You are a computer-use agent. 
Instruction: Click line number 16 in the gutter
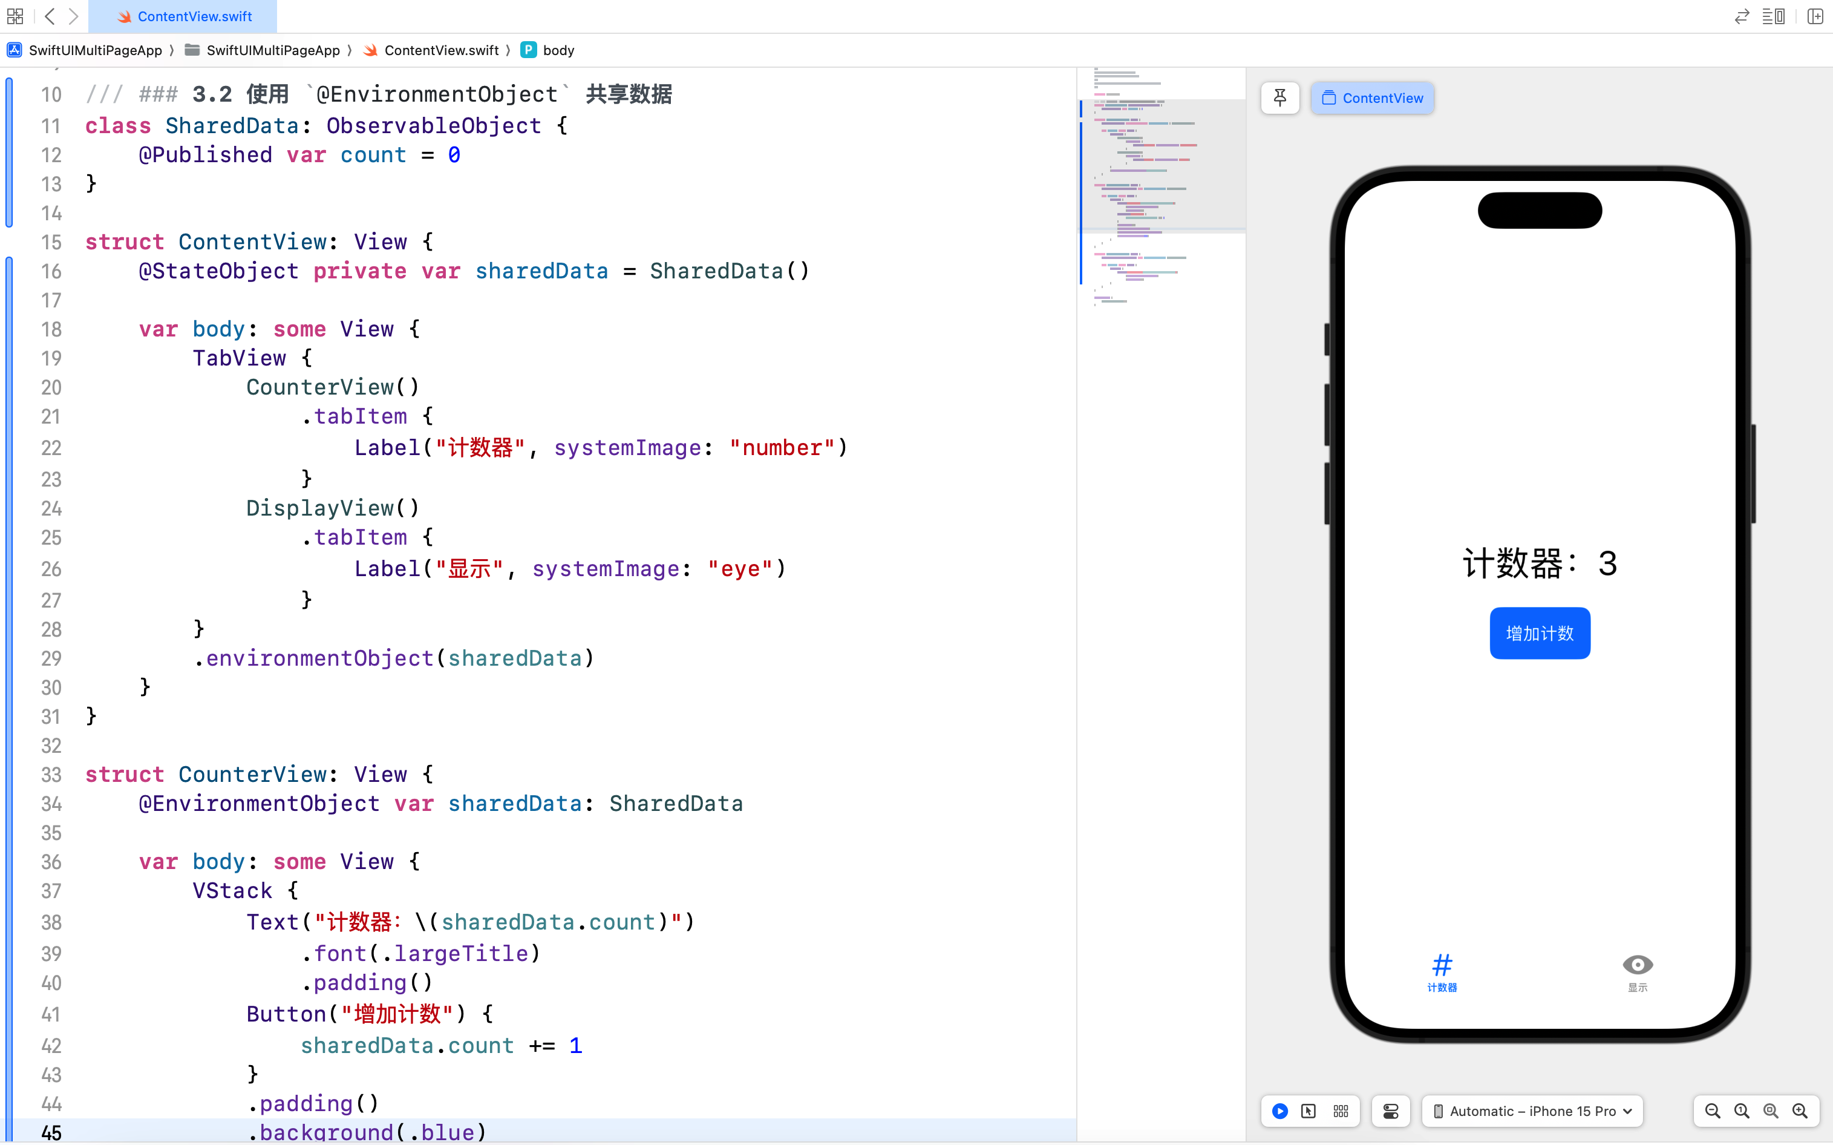click(51, 271)
